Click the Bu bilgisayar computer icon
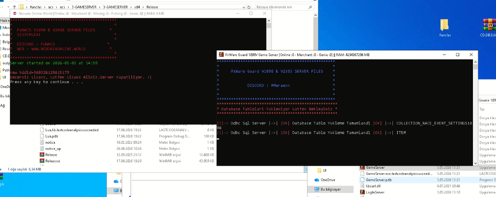Image resolution: width=496 pixels, height=197 pixels. tap(317, 189)
